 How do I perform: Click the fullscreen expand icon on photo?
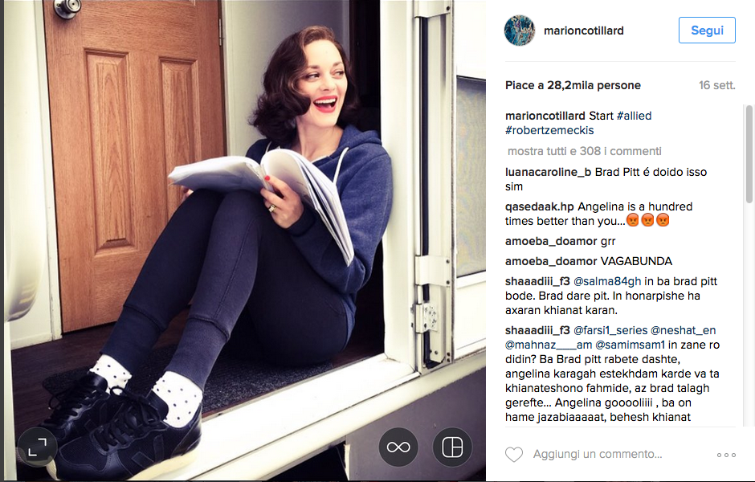[37, 447]
